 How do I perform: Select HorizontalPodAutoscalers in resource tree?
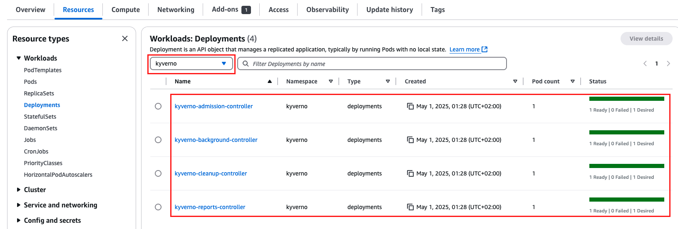pos(58,175)
